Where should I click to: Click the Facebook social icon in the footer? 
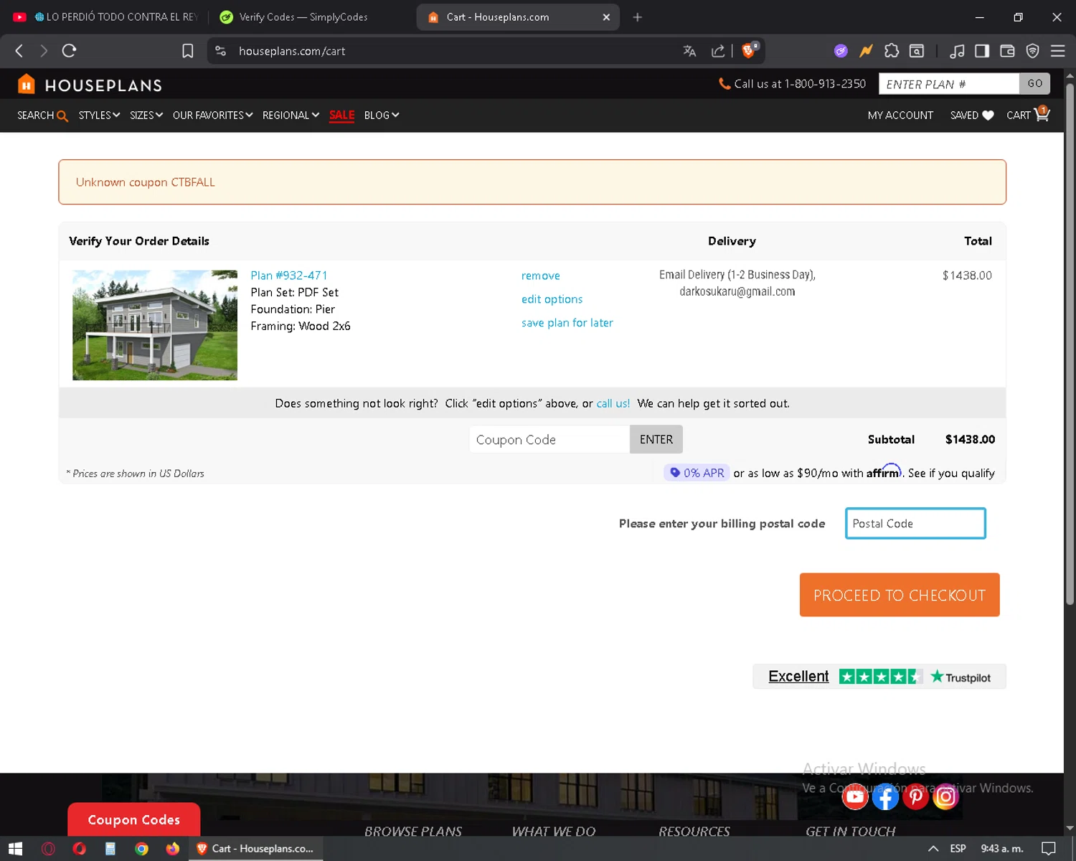coord(885,796)
